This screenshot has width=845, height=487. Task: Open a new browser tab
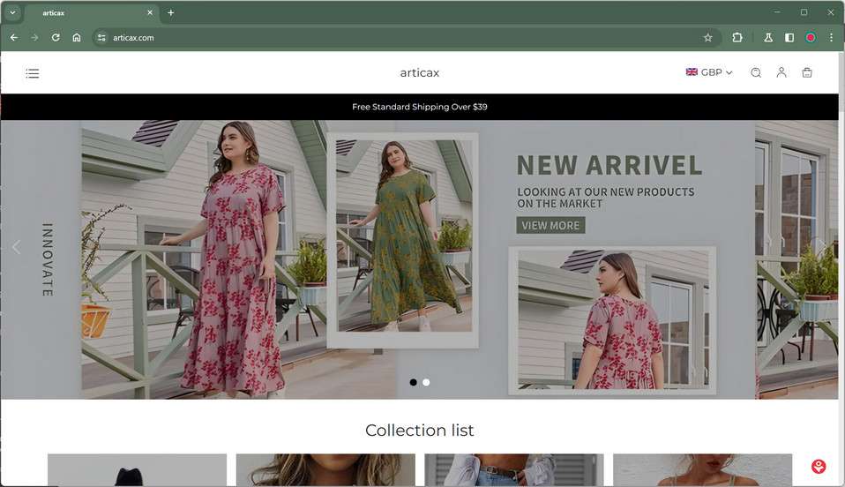(171, 12)
